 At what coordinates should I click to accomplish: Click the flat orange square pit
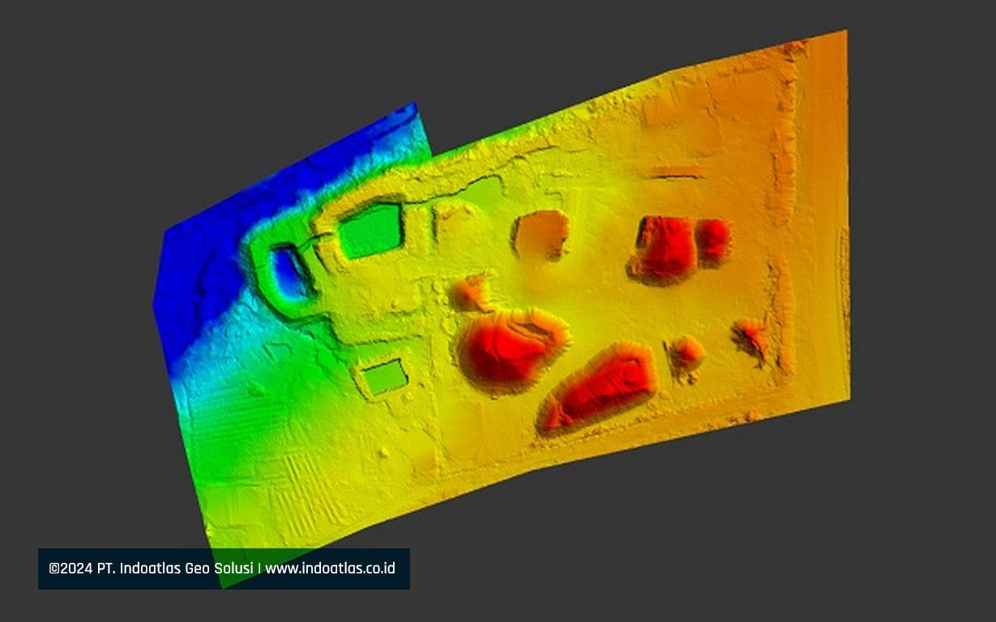(x=541, y=234)
